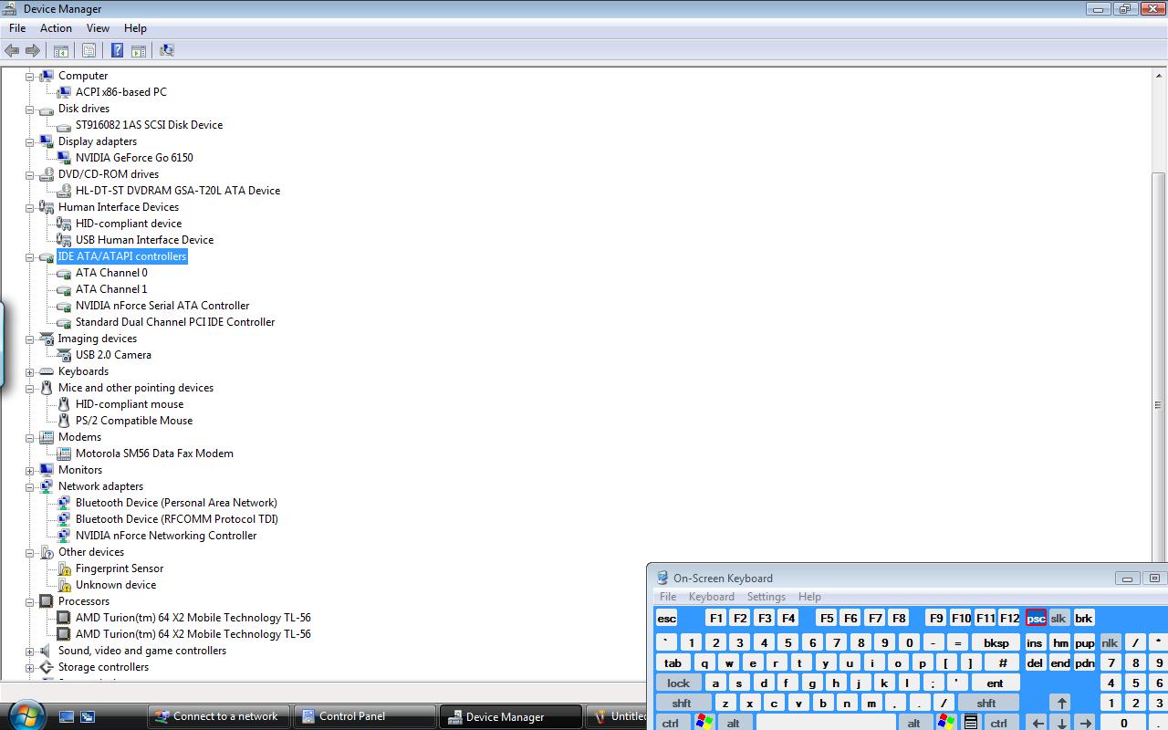This screenshot has height=730, width=1168.
Task: Open Device Manager Action menu
Action: click(56, 28)
